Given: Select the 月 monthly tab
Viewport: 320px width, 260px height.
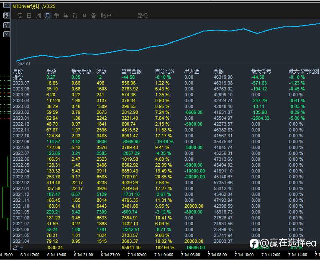Looking at the screenshot, I should [48, 15].
